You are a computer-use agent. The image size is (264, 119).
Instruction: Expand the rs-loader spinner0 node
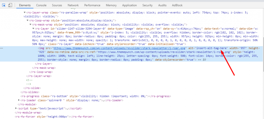[x=19, y=100]
